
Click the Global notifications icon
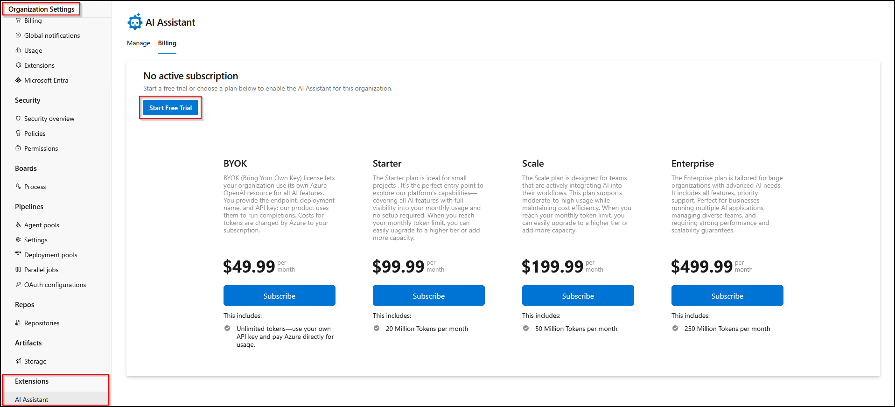(18, 35)
